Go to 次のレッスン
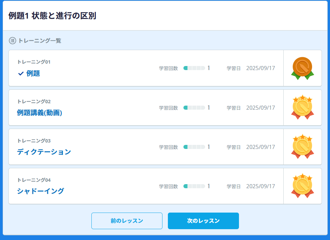Screen dimensions: 330x240 pyautogui.click(x=203, y=221)
